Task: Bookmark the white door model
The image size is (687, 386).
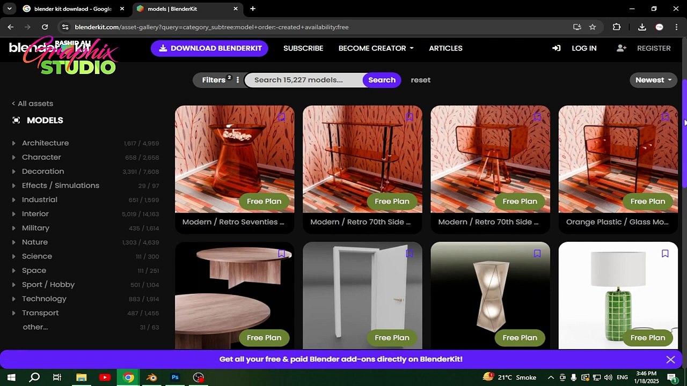Action: point(409,254)
